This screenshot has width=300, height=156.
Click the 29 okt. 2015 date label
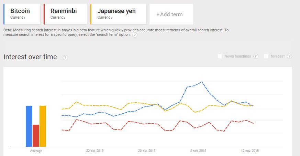[x=146, y=151]
